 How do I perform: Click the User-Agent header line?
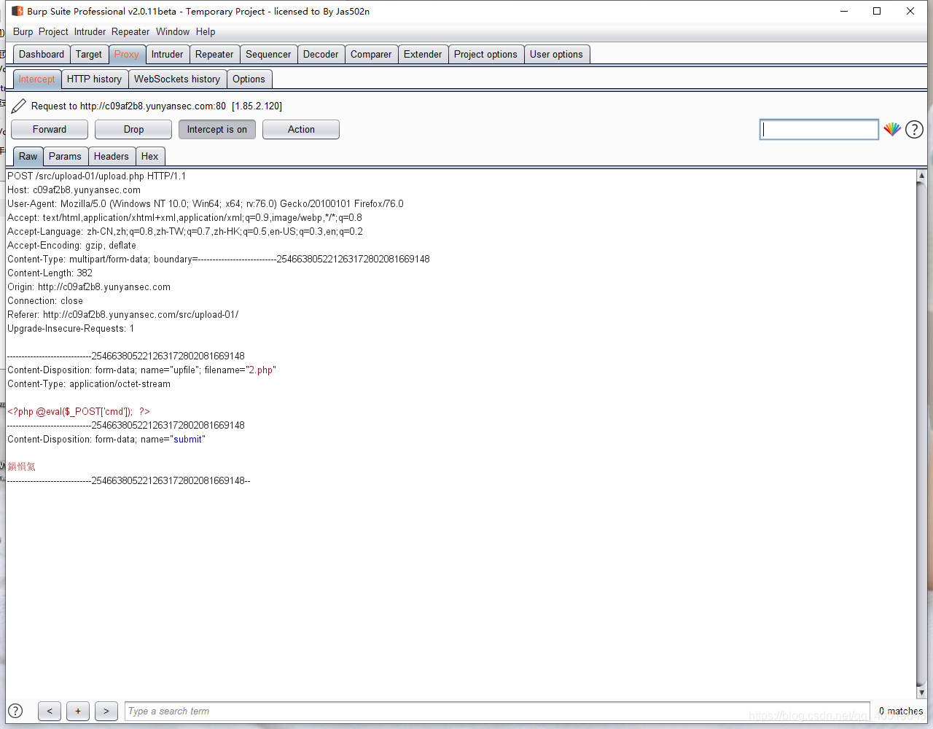(206, 204)
